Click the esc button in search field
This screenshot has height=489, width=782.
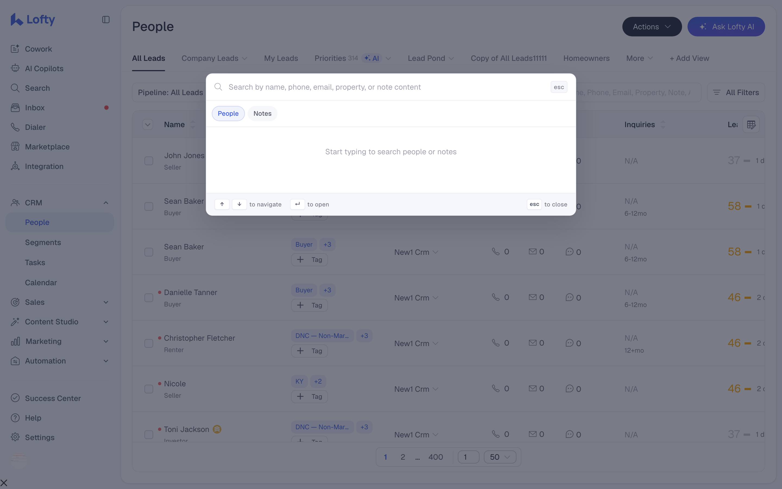(x=559, y=87)
